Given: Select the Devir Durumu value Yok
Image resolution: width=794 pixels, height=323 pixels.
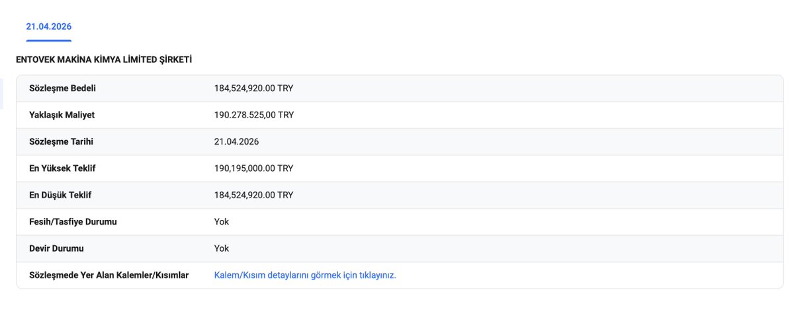Looking at the screenshot, I should 222,248.
